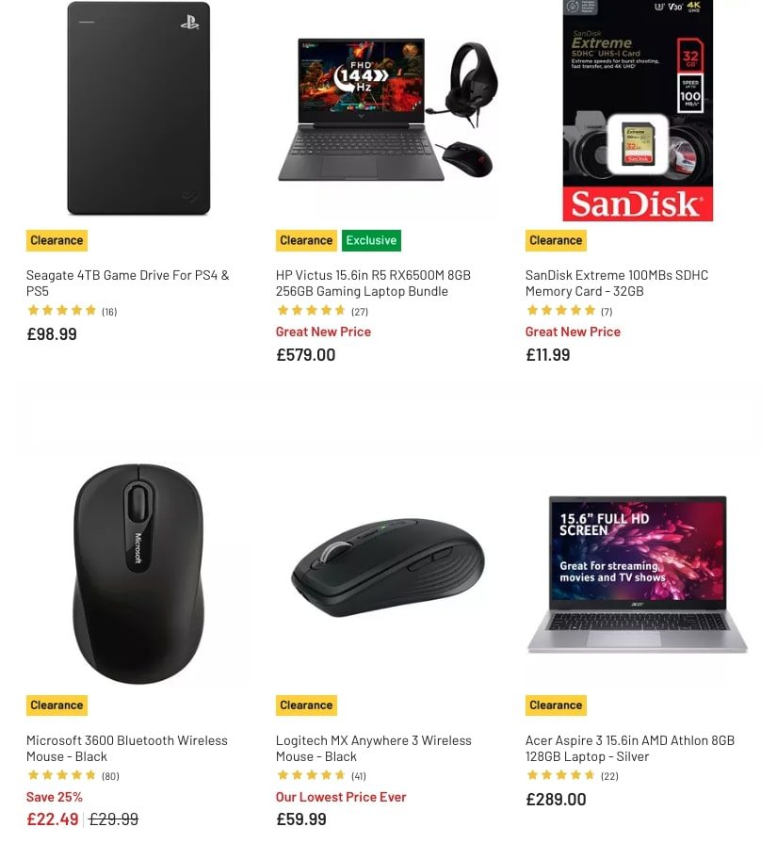
Task: Open the Microsoft 3600 Bluetooth Wireless Mouse link
Action: coord(127,748)
